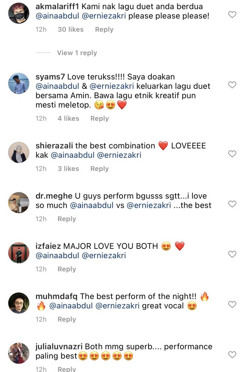Like izfaiez's comment via heart icon
251x372 pixels.
pos(232,254)
